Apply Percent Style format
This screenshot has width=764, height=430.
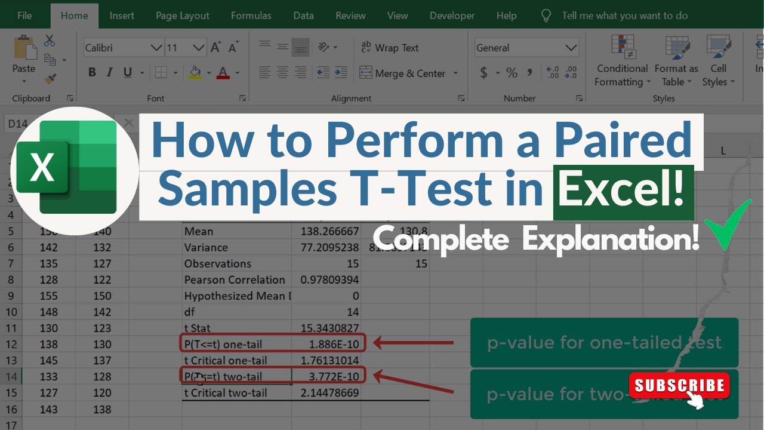click(512, 73)
